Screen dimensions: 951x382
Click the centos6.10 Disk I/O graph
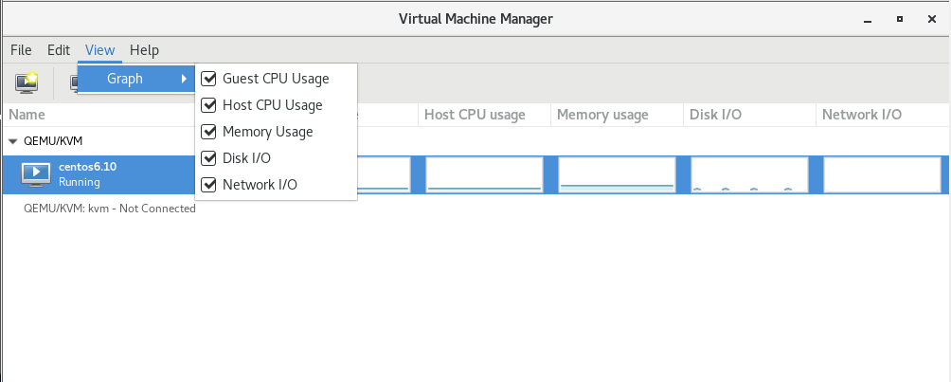749,174
